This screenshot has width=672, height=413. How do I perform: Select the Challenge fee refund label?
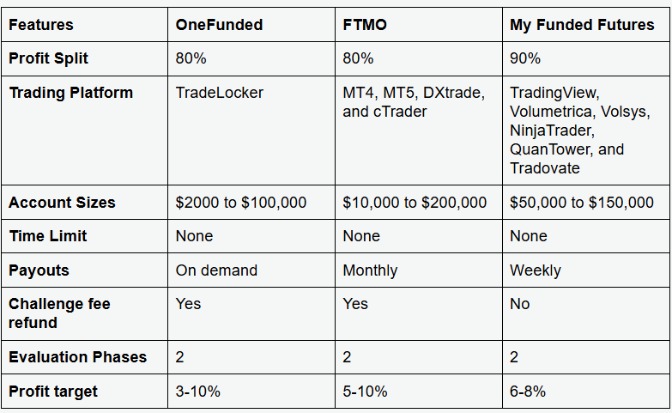(59, 313)
